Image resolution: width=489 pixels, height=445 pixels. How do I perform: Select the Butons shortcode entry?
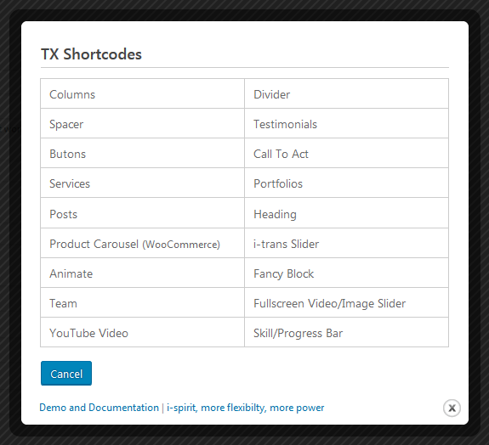click(142, 153)
